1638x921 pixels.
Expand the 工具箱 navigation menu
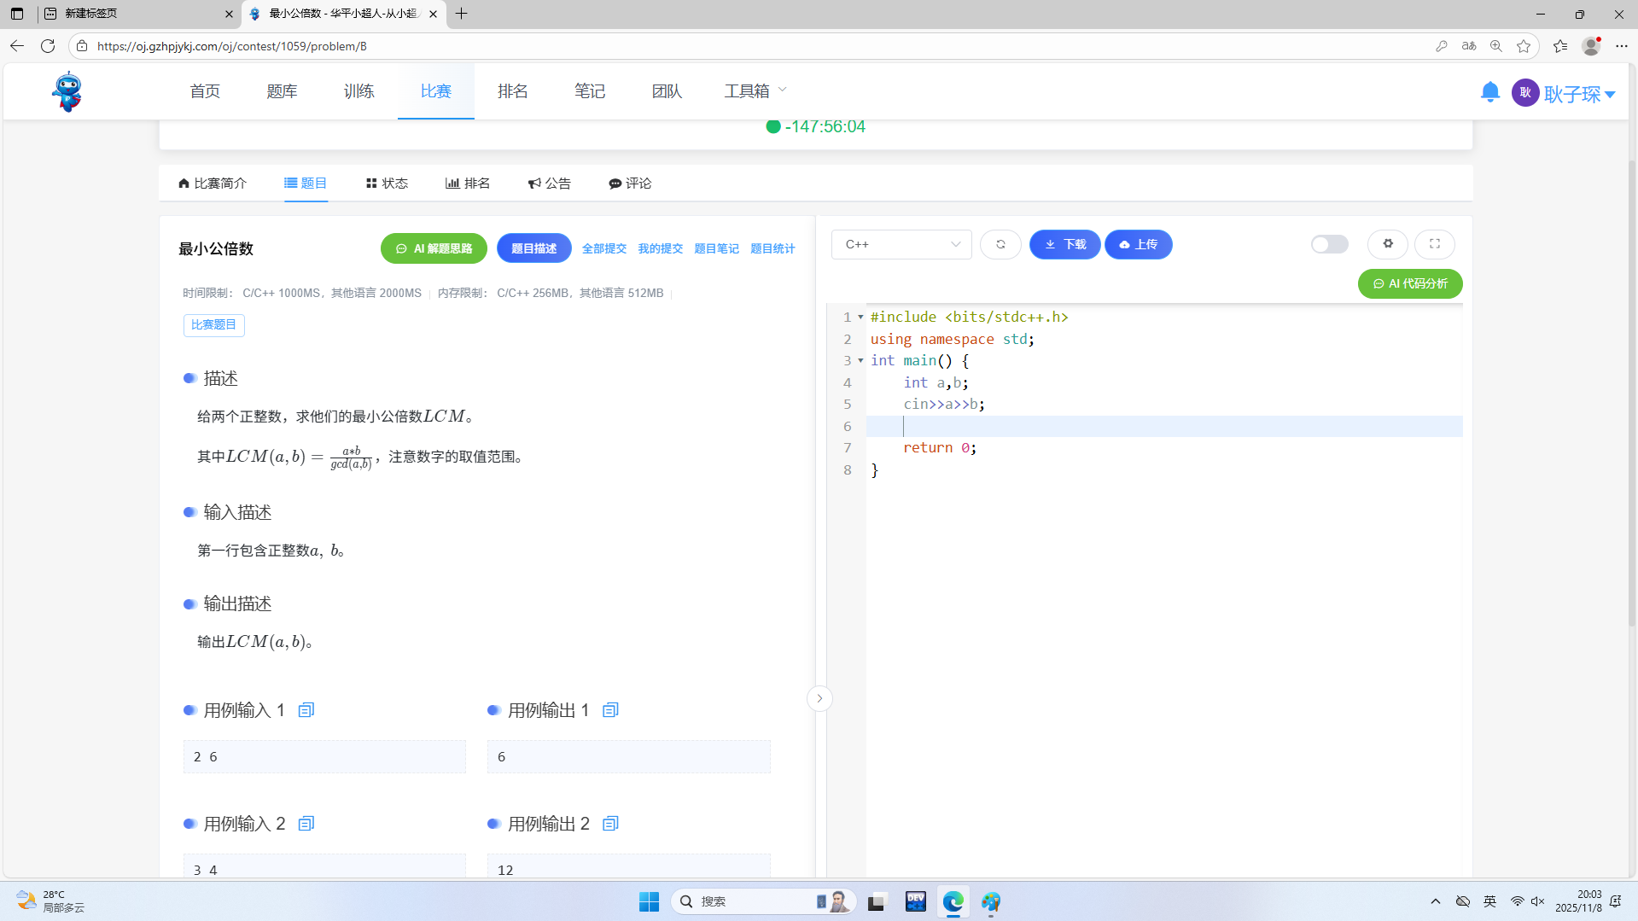[x=755, y=90]
